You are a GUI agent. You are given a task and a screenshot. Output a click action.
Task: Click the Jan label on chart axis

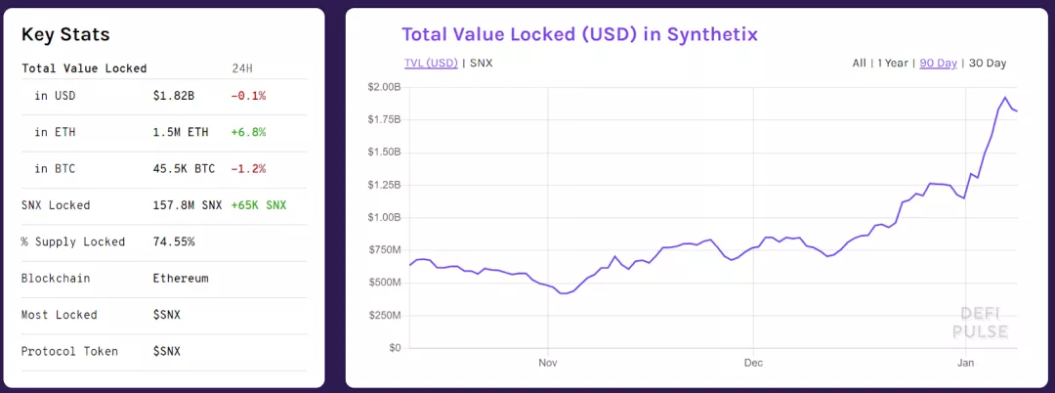pyautogui.click(x=965, y=362)
